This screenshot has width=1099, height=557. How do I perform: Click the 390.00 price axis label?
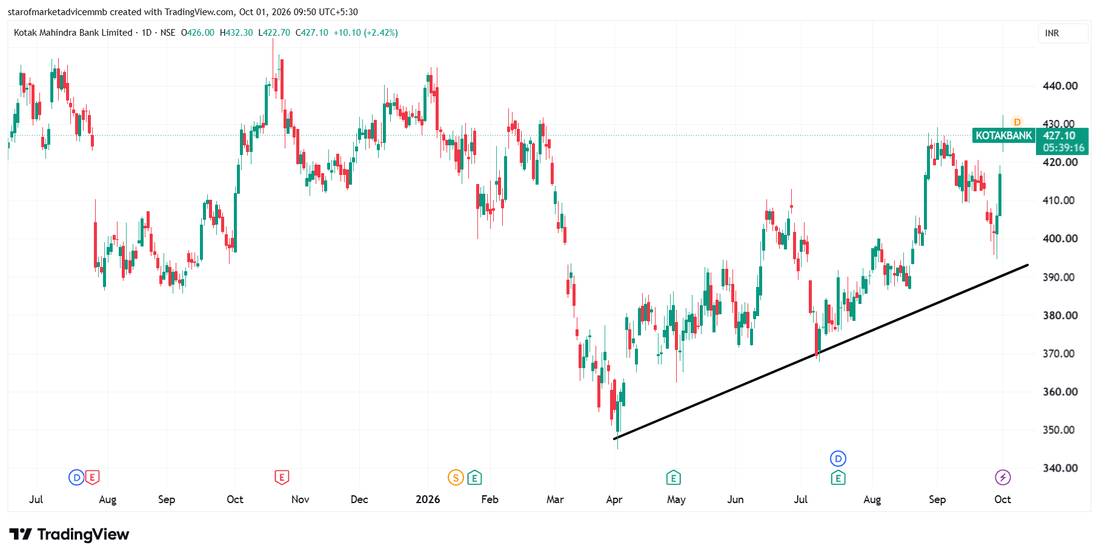(x=1060, y=277)
